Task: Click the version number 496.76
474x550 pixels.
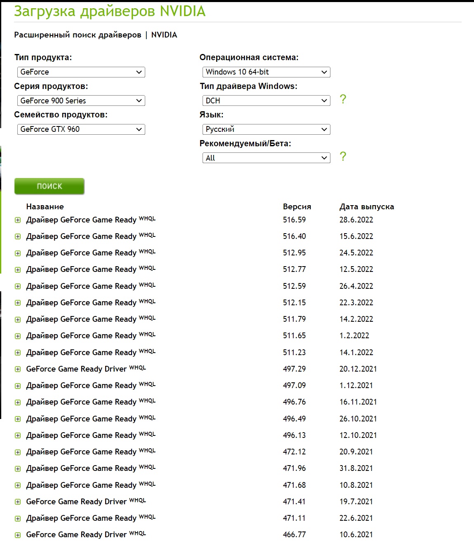Action: 294,402
